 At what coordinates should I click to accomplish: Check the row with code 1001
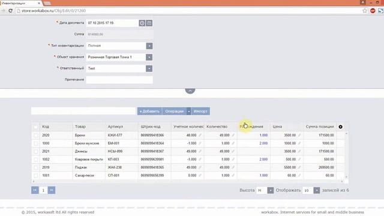(36, 175)
